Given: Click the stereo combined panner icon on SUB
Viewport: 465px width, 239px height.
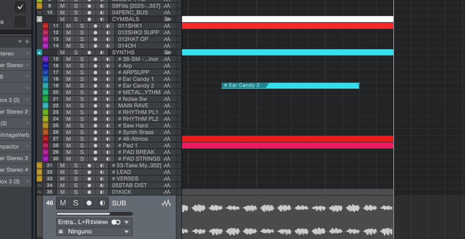Looking at the screenshot, I should pyautogui.click(x=116, y=222).
